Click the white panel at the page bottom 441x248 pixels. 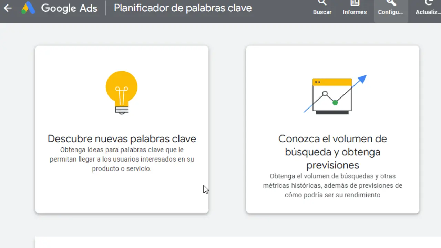(238, 242)
